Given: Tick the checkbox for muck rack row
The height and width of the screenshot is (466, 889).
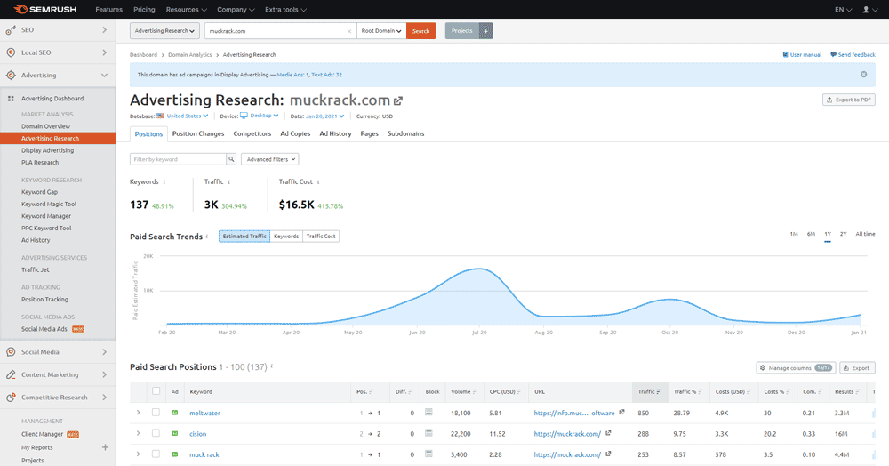Looking at the screenshot, I should point(156,454).
